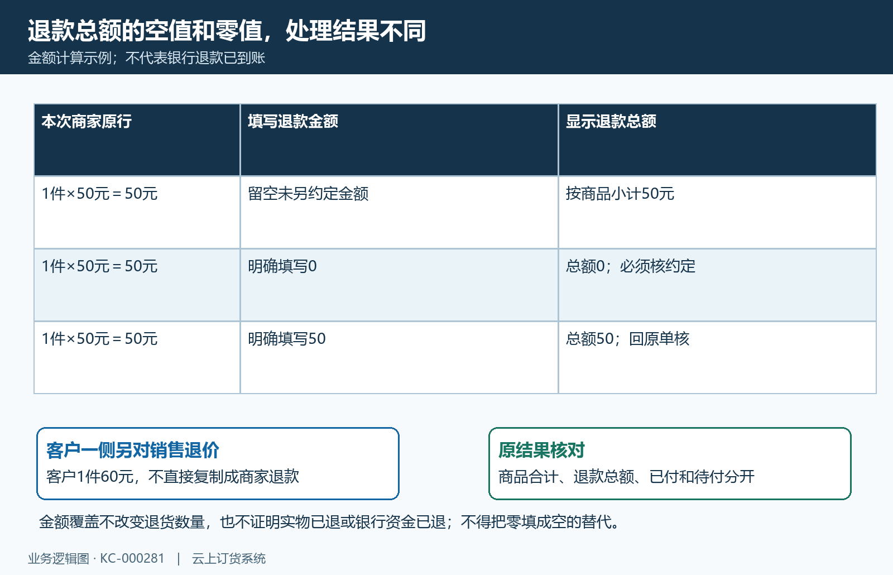Click the footer label 云上订货系统

(229, 559)
